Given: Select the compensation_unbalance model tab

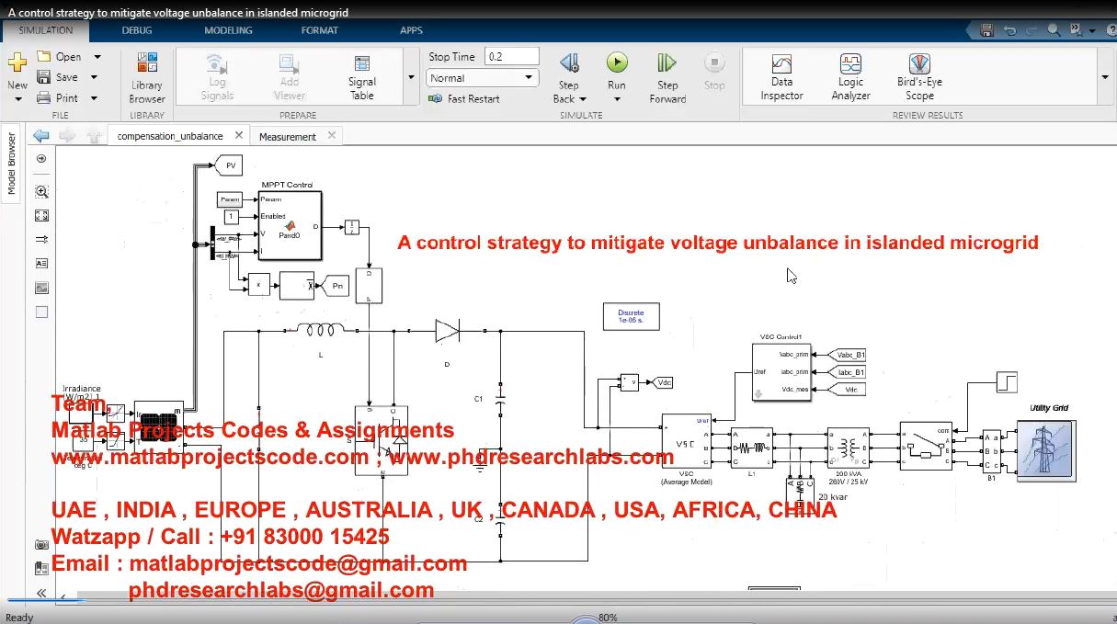Looking at the screenshot, I should pyautogui.click(x=170, y=136).
